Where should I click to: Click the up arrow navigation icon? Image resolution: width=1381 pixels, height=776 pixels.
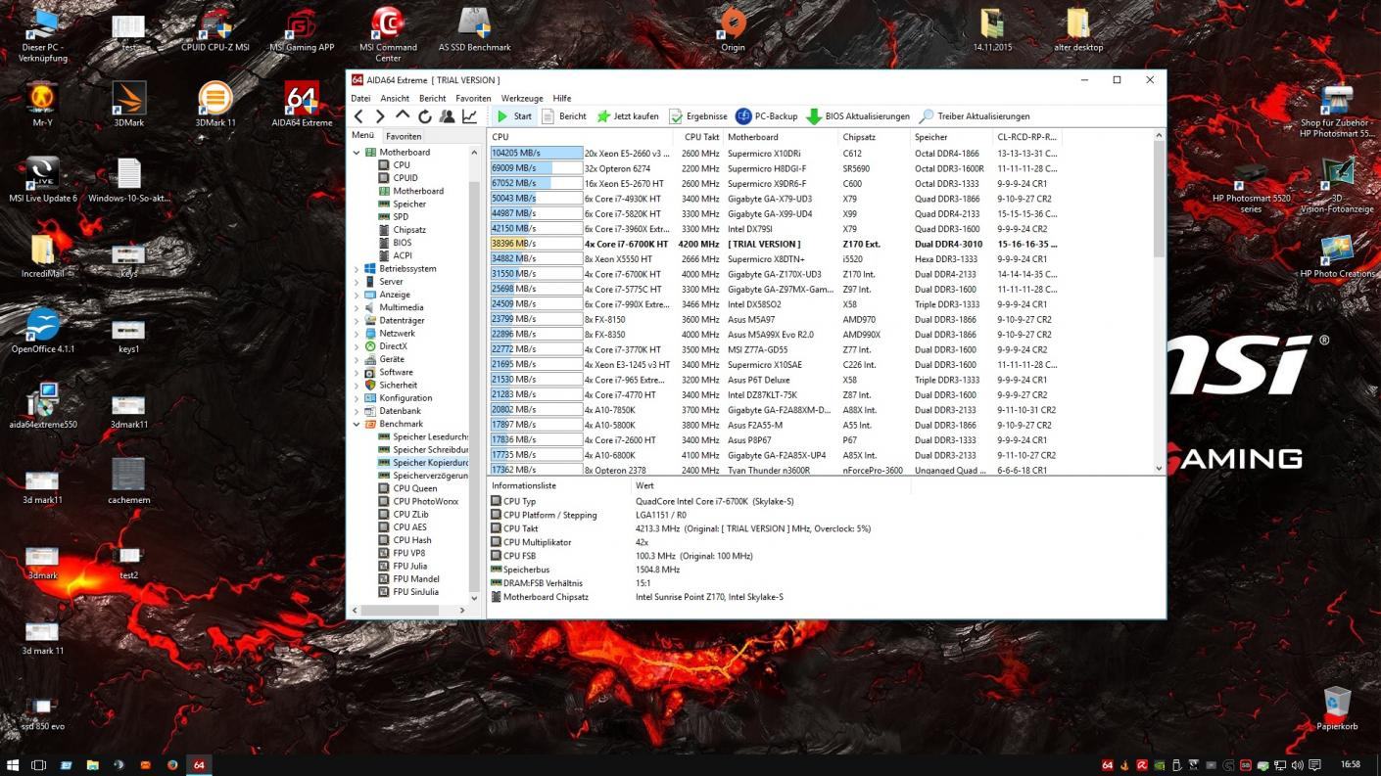click(x=403, y=115)
